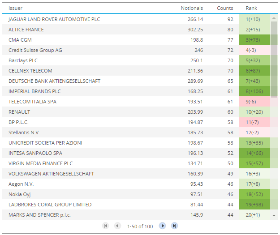The image size is (280, 235).
Task: Click notional value 266.14
Action: click(195, 19)
